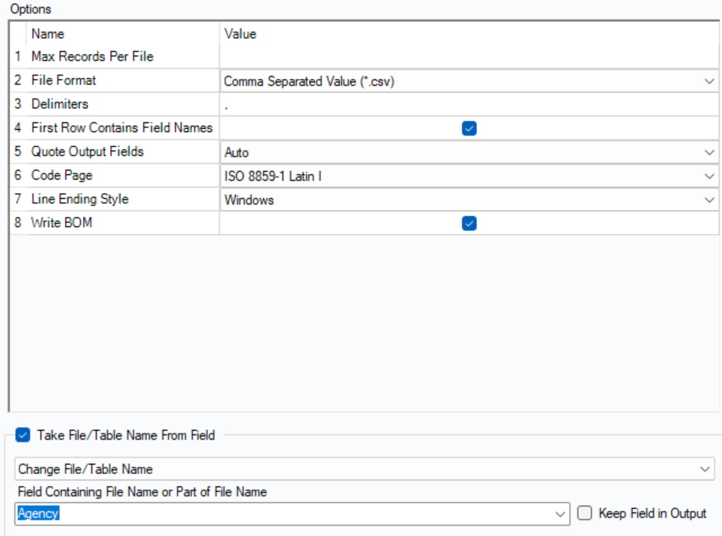Select the Delimiters row name
The width and height of the screenshot is (722, 536).
60,104
